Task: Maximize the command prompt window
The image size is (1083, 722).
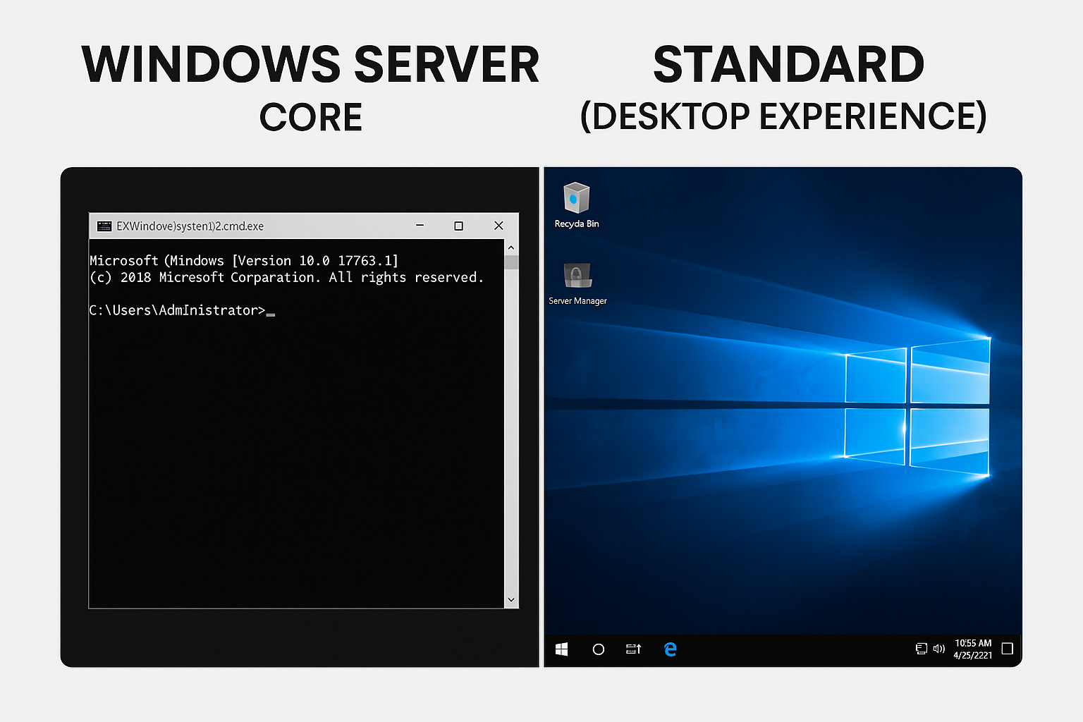Action: click(458, 226)
